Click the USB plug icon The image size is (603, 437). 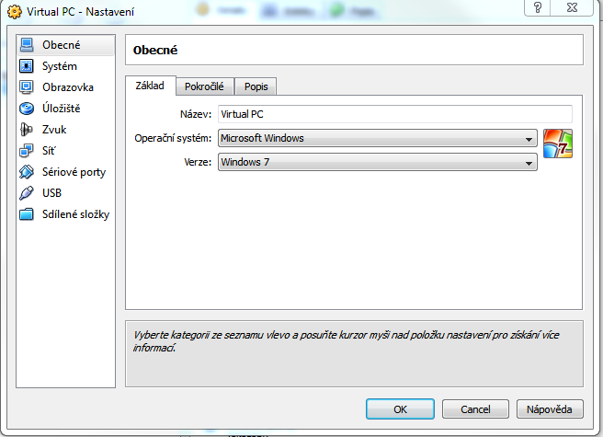(x=27, y=193)
